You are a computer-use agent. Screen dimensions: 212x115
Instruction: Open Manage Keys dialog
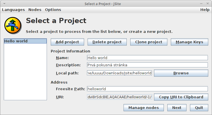[189, 42]
